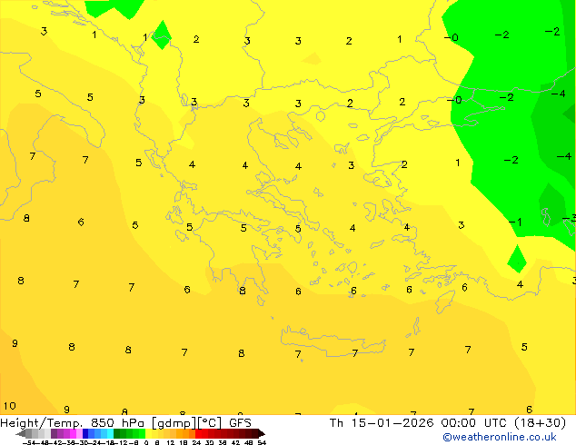Screen dimensions: 576x445
Task: Click the [°C] unit label
Action: click(210, 423)
